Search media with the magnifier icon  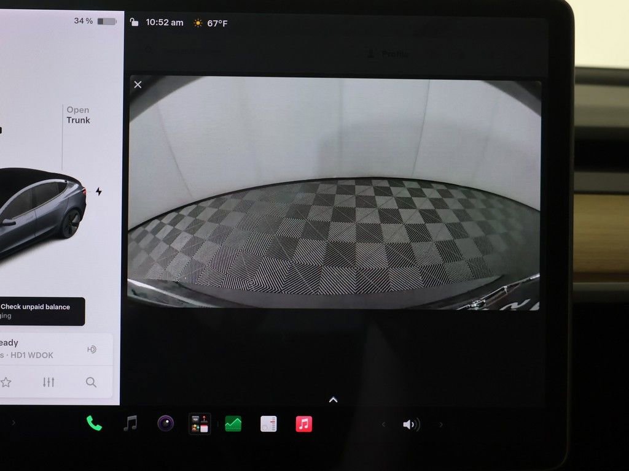91,382
